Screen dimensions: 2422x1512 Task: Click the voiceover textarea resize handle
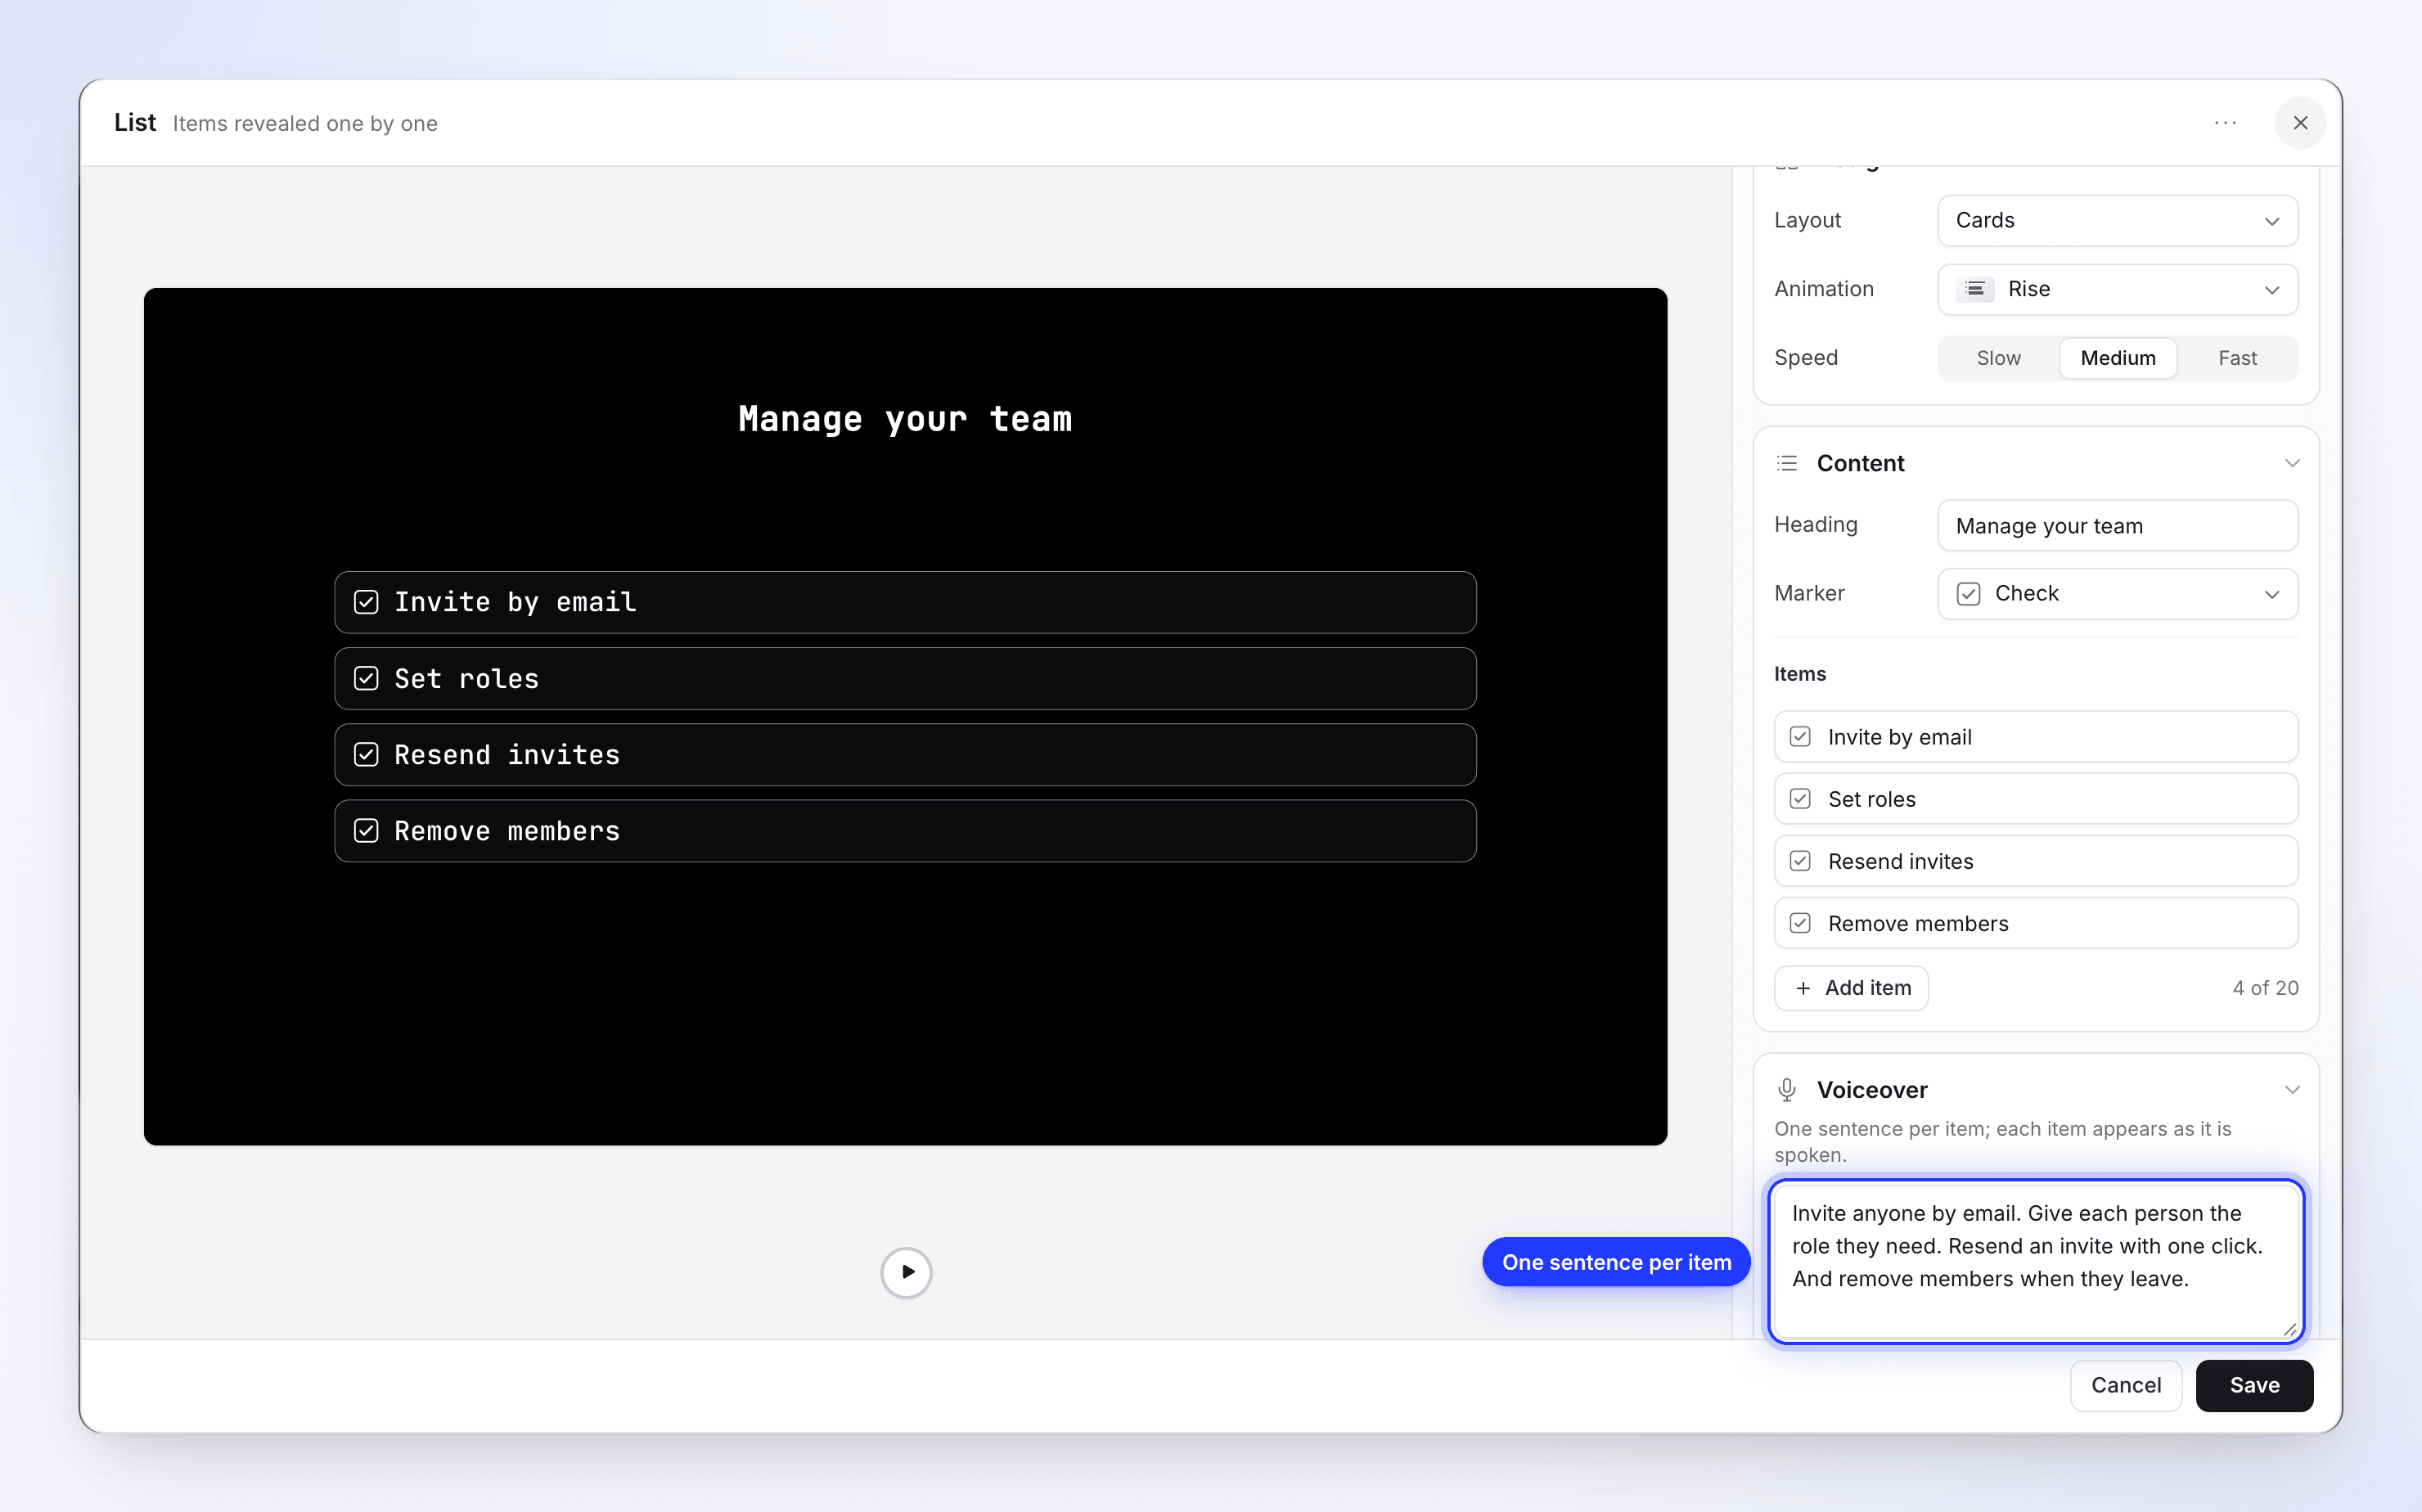pos(2290,1329)
